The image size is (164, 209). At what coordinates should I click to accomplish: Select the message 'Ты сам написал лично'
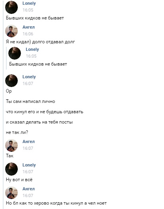pos(30,101)
